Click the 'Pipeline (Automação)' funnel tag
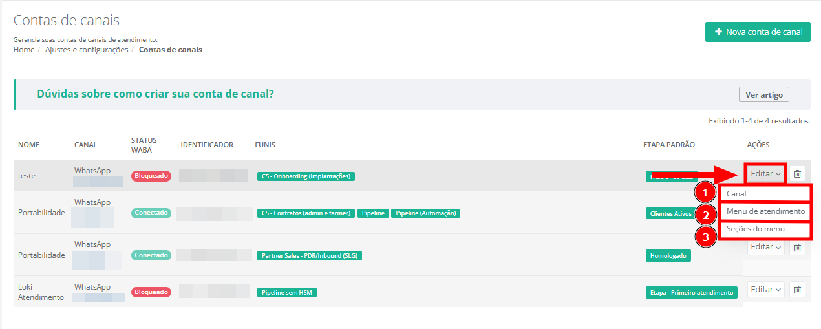The image size is (821, 329). coord(425,213)
